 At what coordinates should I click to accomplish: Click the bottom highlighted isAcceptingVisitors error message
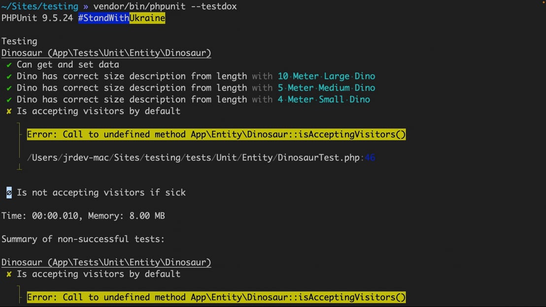click(x=216, y=297)
